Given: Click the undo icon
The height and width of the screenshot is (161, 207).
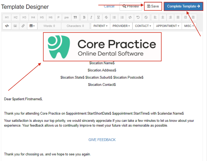Looking at the screenshot, I should click(x=138, y=17).
